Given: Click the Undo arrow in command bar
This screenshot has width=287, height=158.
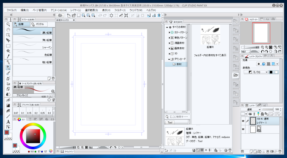Looking at the screenshot, I should [100, 15].
